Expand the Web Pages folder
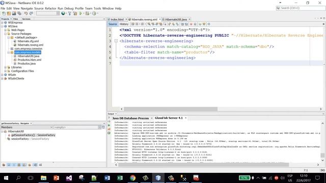326x183 pixels. pyautogui.click(x=6, y=30)
